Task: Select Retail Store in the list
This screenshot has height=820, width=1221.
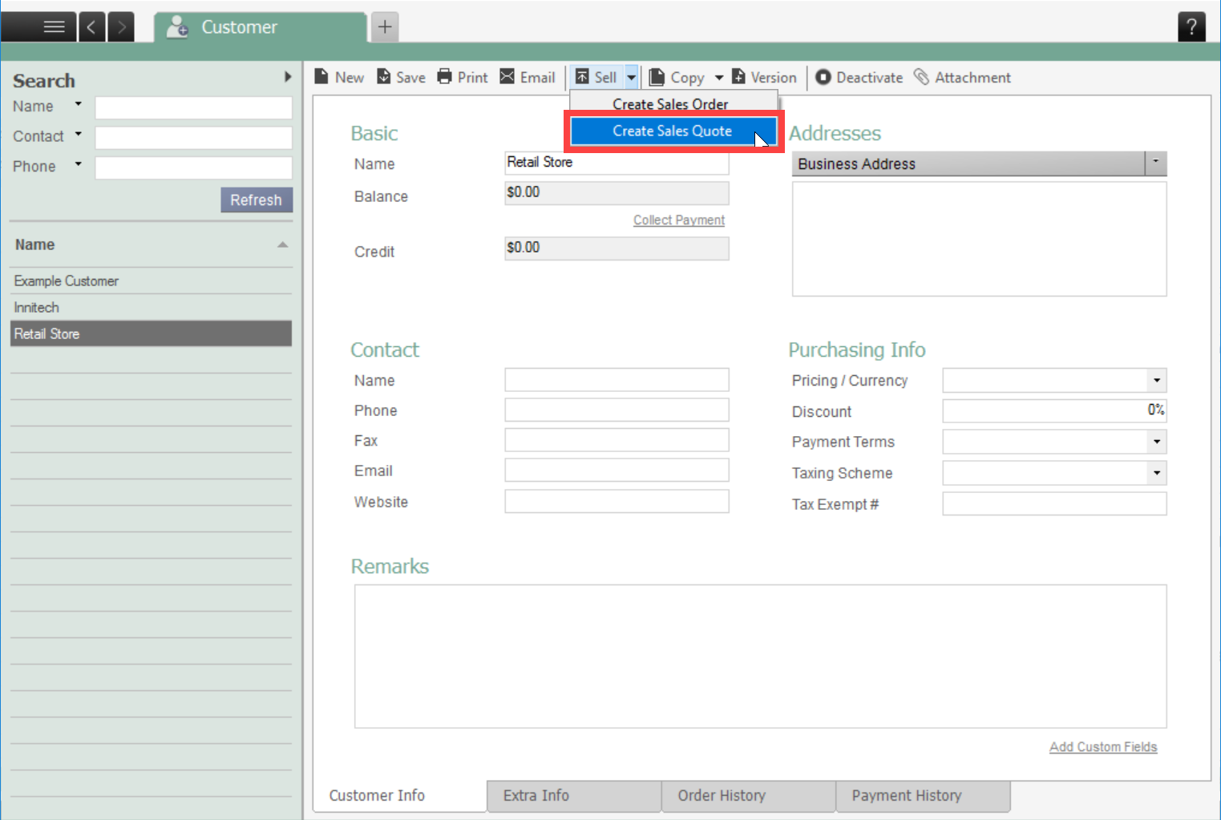Action: 151,333
